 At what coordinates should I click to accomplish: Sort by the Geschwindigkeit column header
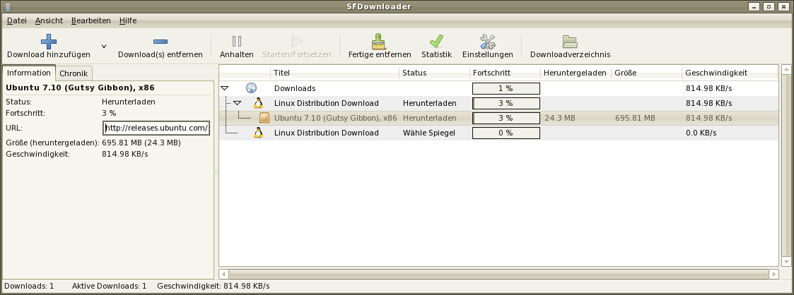pos(730,73)
